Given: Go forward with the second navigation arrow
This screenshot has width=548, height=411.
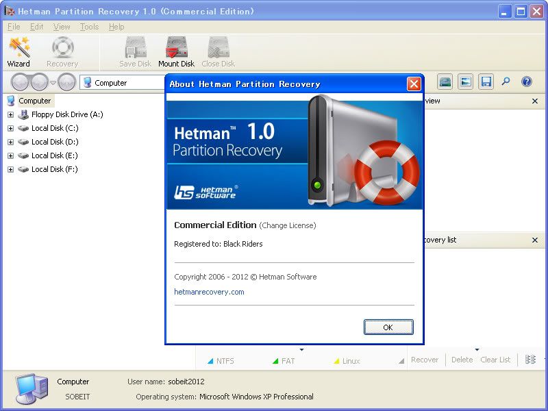Looking at the screenshot, I should 40,82.
